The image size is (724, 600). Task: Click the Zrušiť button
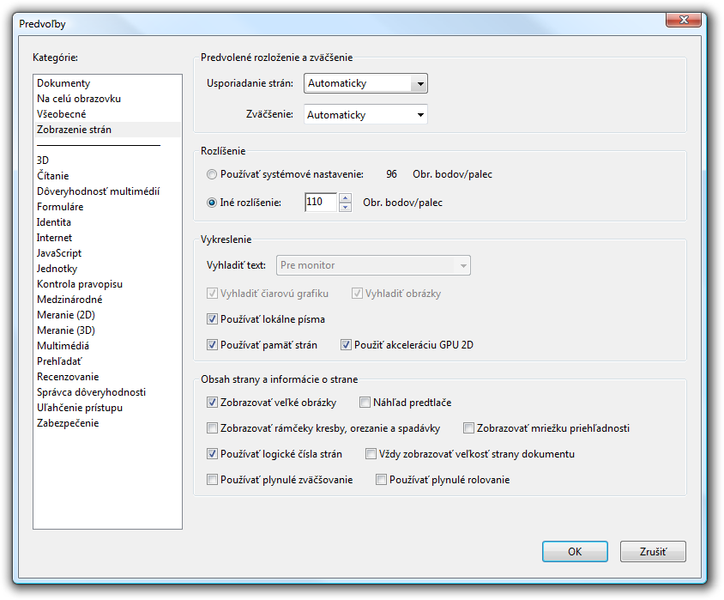click(x=652, y=552)
